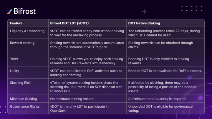The height and width of the screenshot is (119, 212).
Task: Select the DOT Native Staking header
Action: coord(144,23)
